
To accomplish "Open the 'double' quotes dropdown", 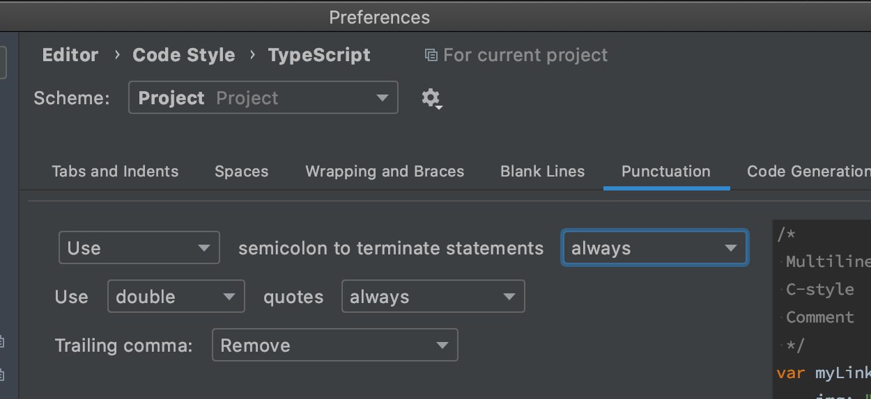I will (x=176, y=297).
